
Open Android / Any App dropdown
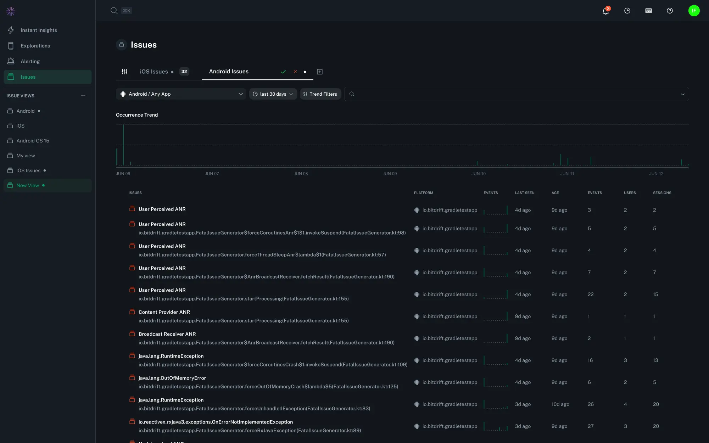tap(181, 94)
